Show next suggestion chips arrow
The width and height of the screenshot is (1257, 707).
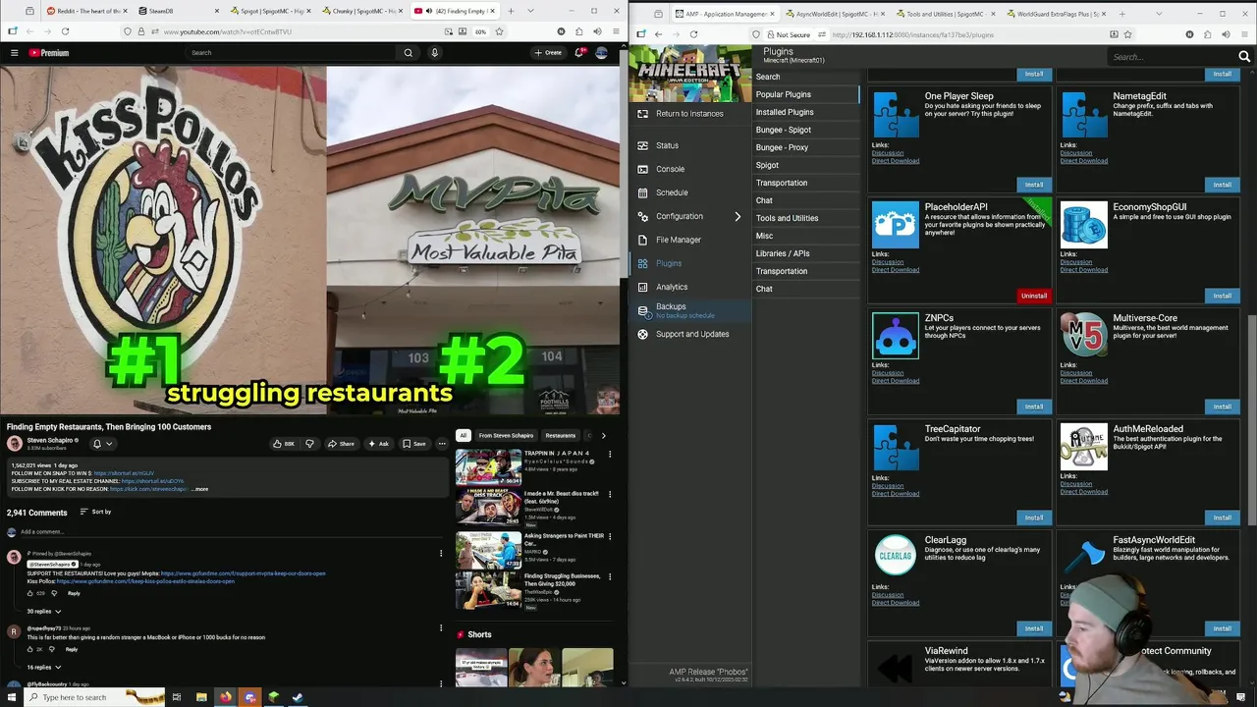click(x=603, y=436)
